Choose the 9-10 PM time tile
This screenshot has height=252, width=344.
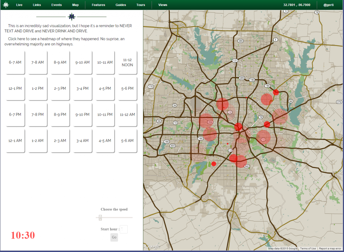click(x=82, y=115)
